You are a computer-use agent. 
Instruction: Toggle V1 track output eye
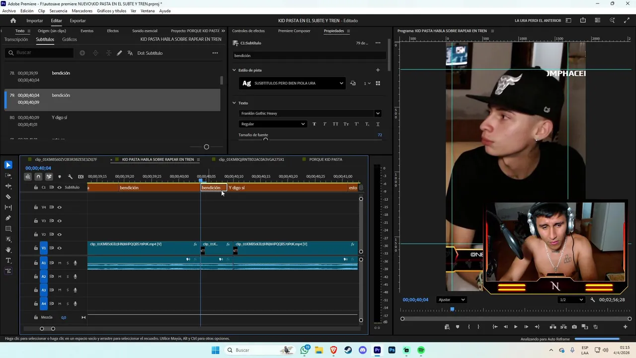[x=60, y=248]
